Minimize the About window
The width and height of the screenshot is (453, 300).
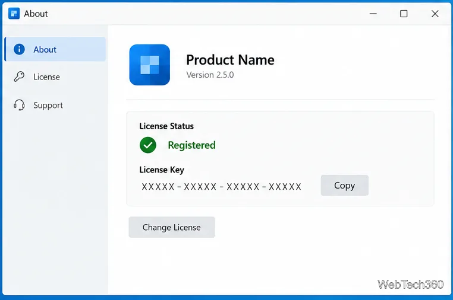click(x=373, y=14)
